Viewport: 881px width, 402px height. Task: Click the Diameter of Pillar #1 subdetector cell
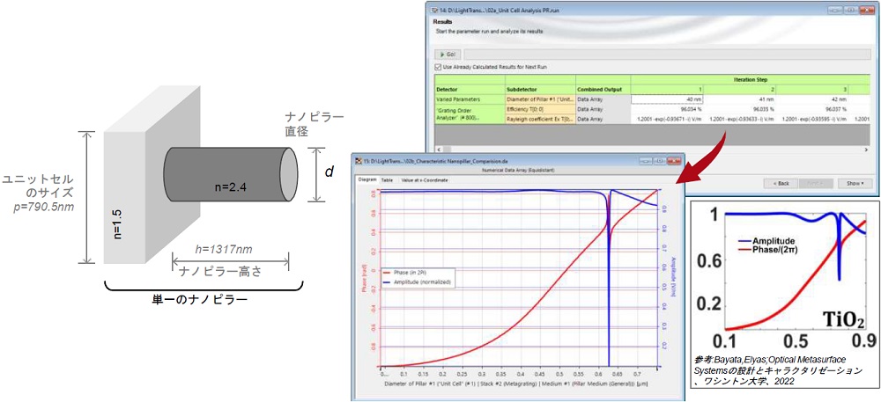tap(538, 99)
